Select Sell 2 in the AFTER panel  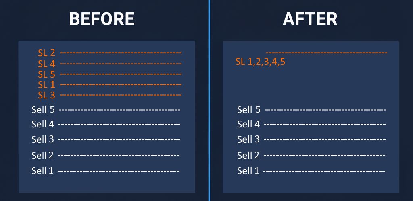tap(248, 155)
